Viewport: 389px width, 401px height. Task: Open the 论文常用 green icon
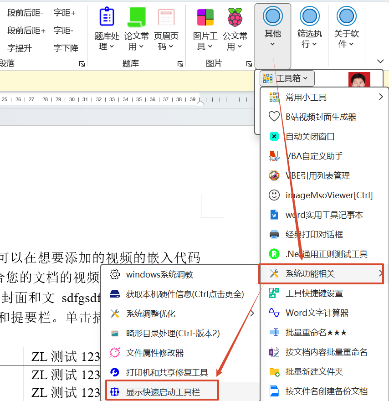pos(137,17)
